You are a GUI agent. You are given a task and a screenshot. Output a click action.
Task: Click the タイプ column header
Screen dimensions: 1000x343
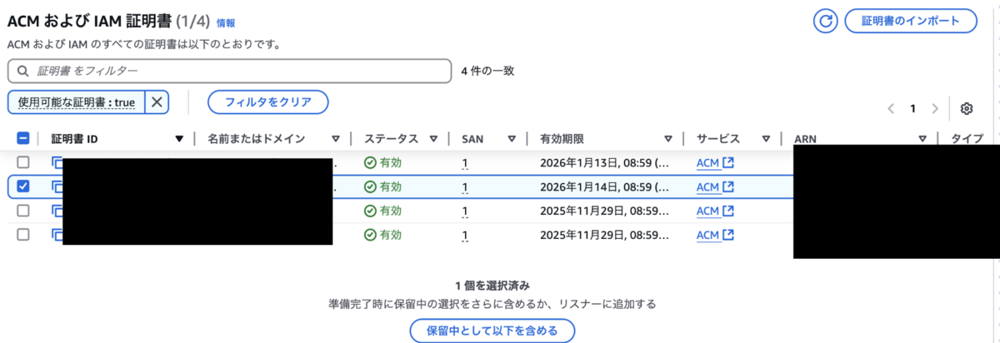pyautogui.click(x=967, y=139)
